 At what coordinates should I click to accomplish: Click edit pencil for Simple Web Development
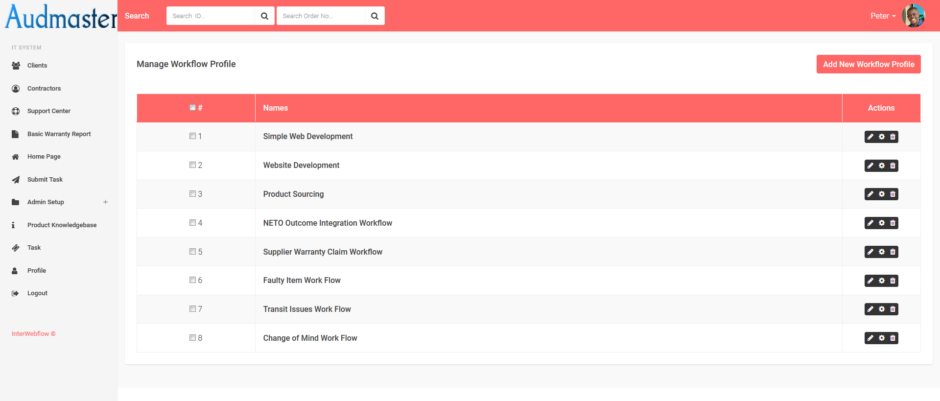[870, 137]
